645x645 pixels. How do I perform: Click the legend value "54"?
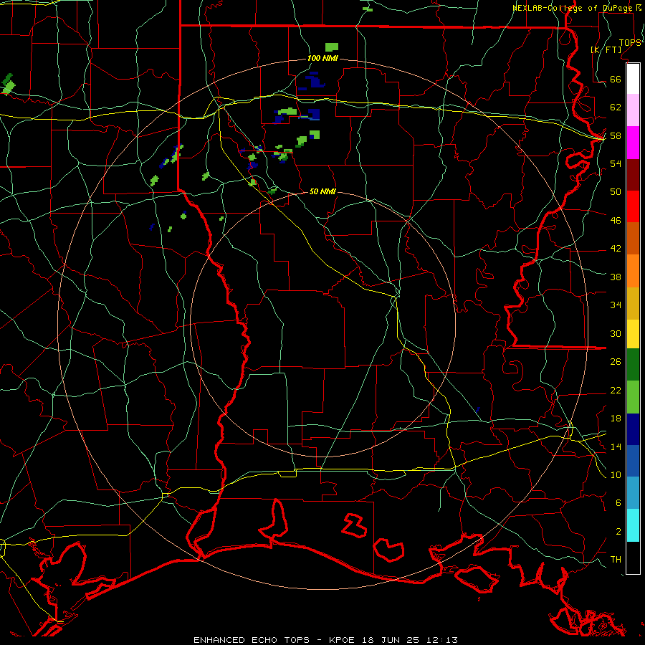(x=616, y=163)
